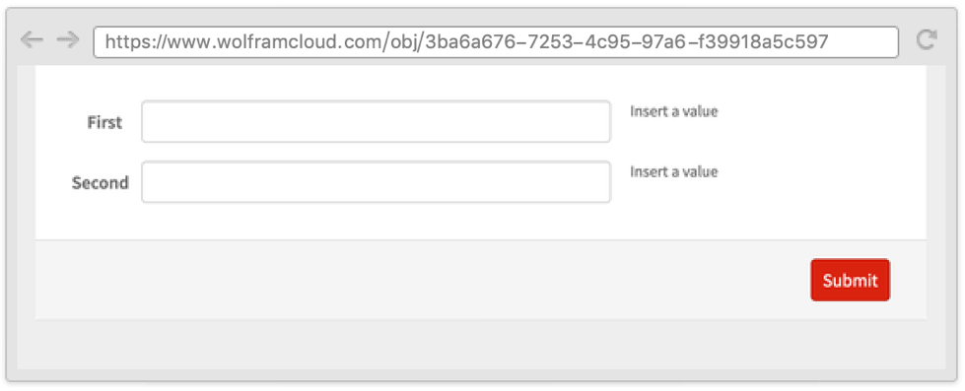
Task: Go back using the browser back arrow
Action: (x=32, y=40)
